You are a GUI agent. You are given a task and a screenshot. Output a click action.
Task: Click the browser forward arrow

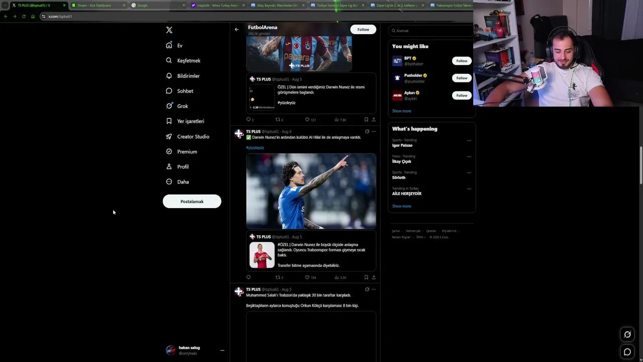15,17
